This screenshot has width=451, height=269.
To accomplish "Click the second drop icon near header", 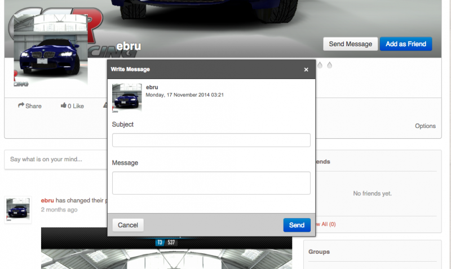I will point(330,65).
